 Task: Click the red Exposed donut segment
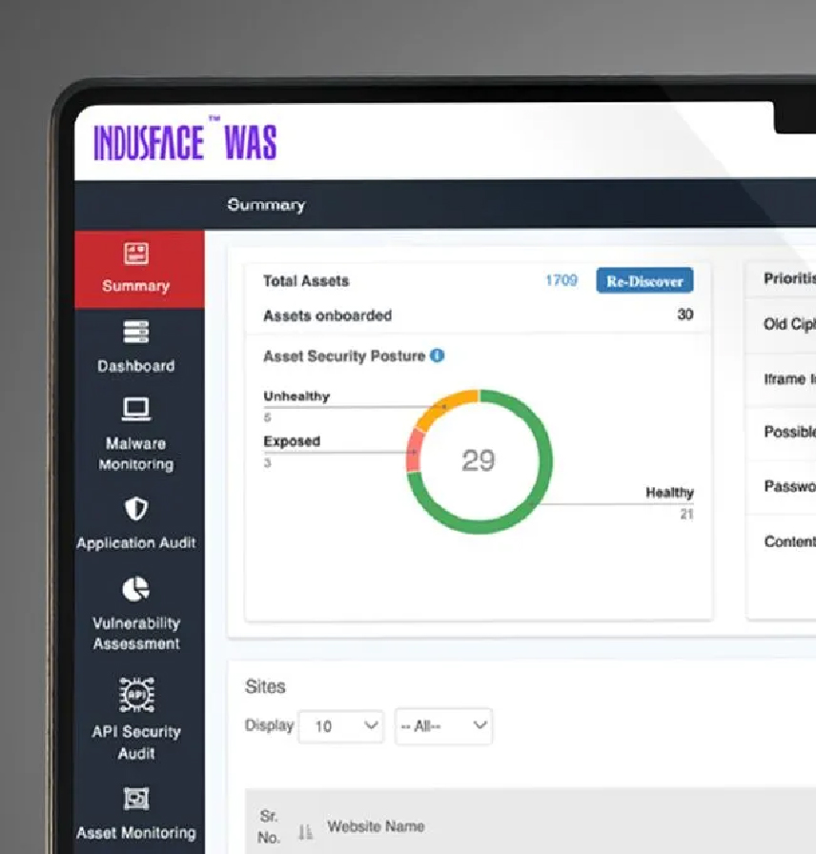pyautogui.click(x=415, y=451)
